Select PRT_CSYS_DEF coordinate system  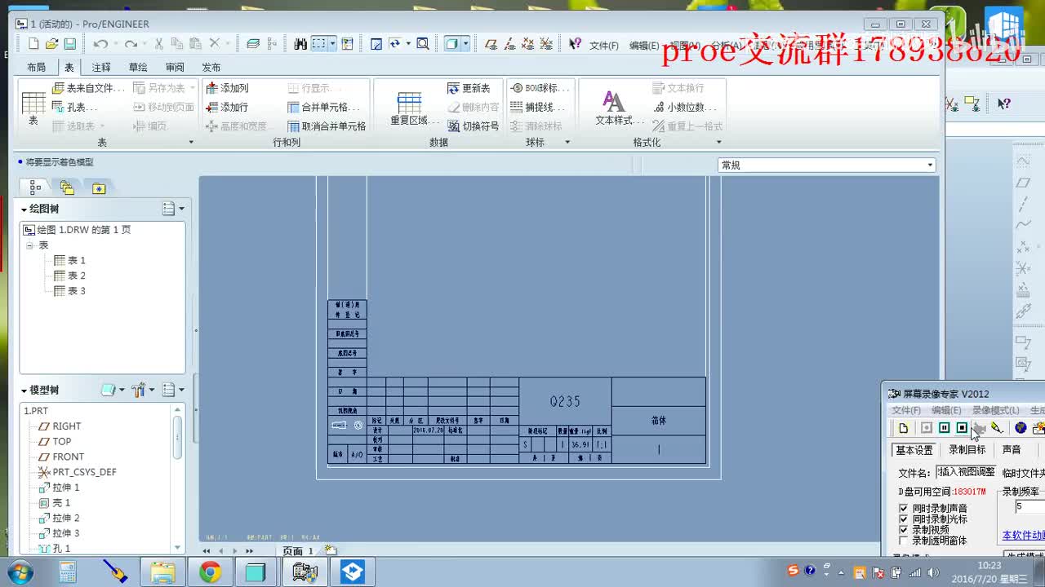[78, 472]
